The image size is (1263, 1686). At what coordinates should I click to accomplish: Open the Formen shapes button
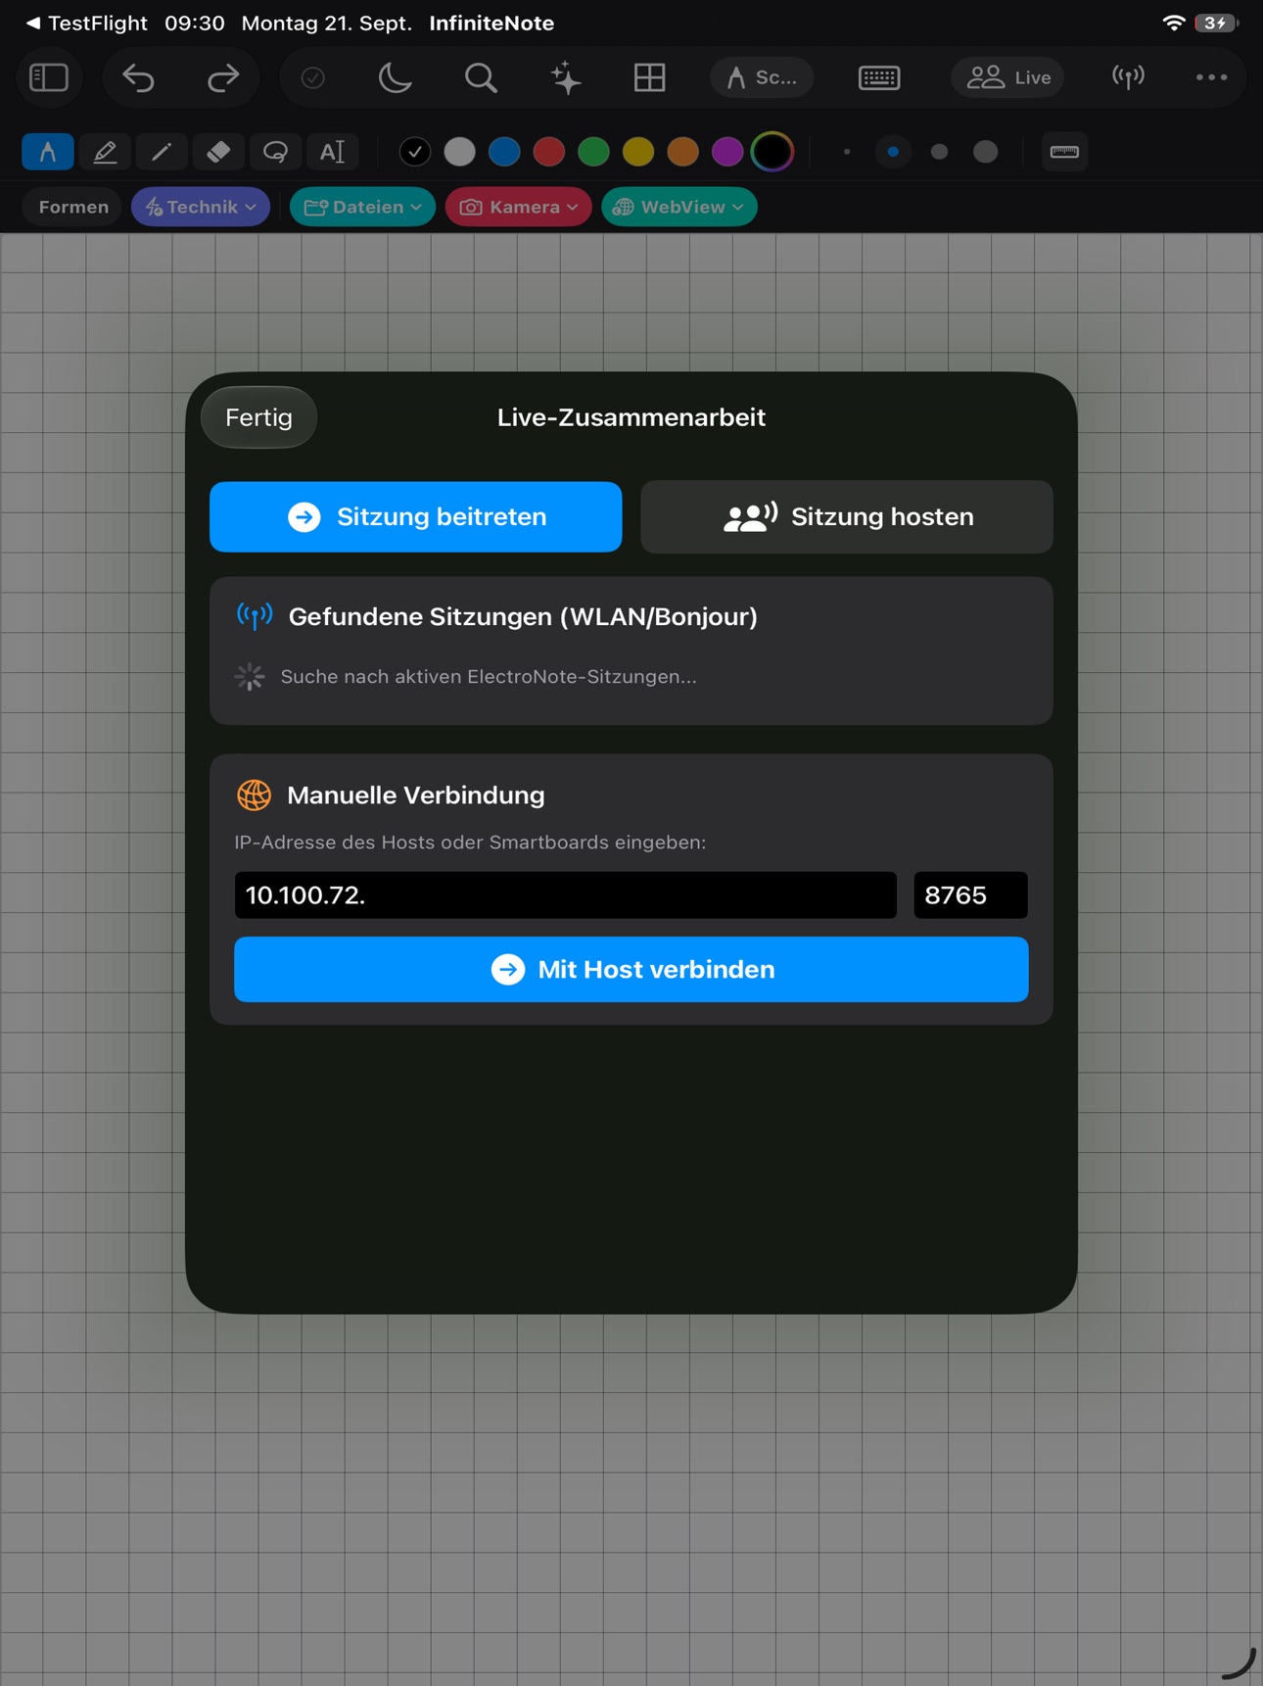click(73, 207)
